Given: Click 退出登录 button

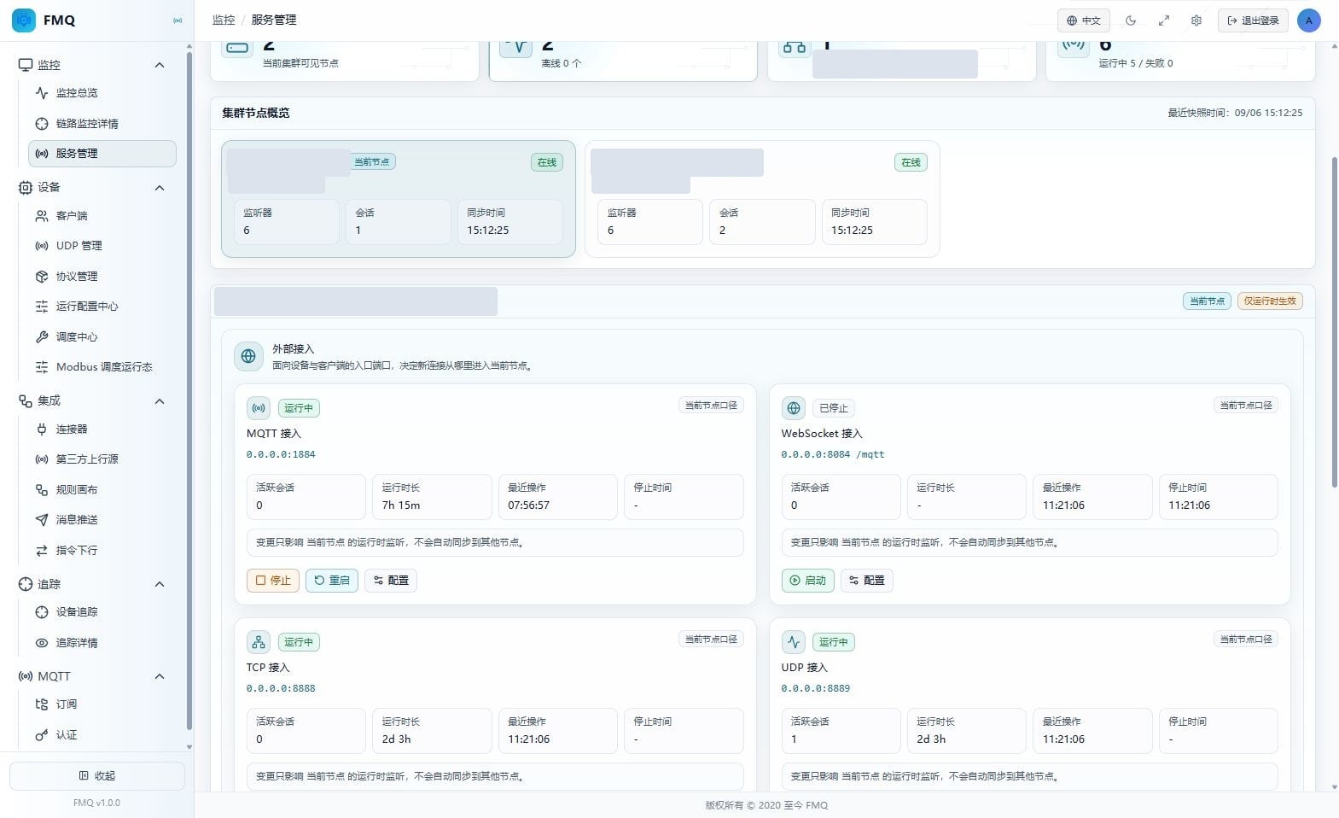Looking at the screenshot, I should (1253, 20).
